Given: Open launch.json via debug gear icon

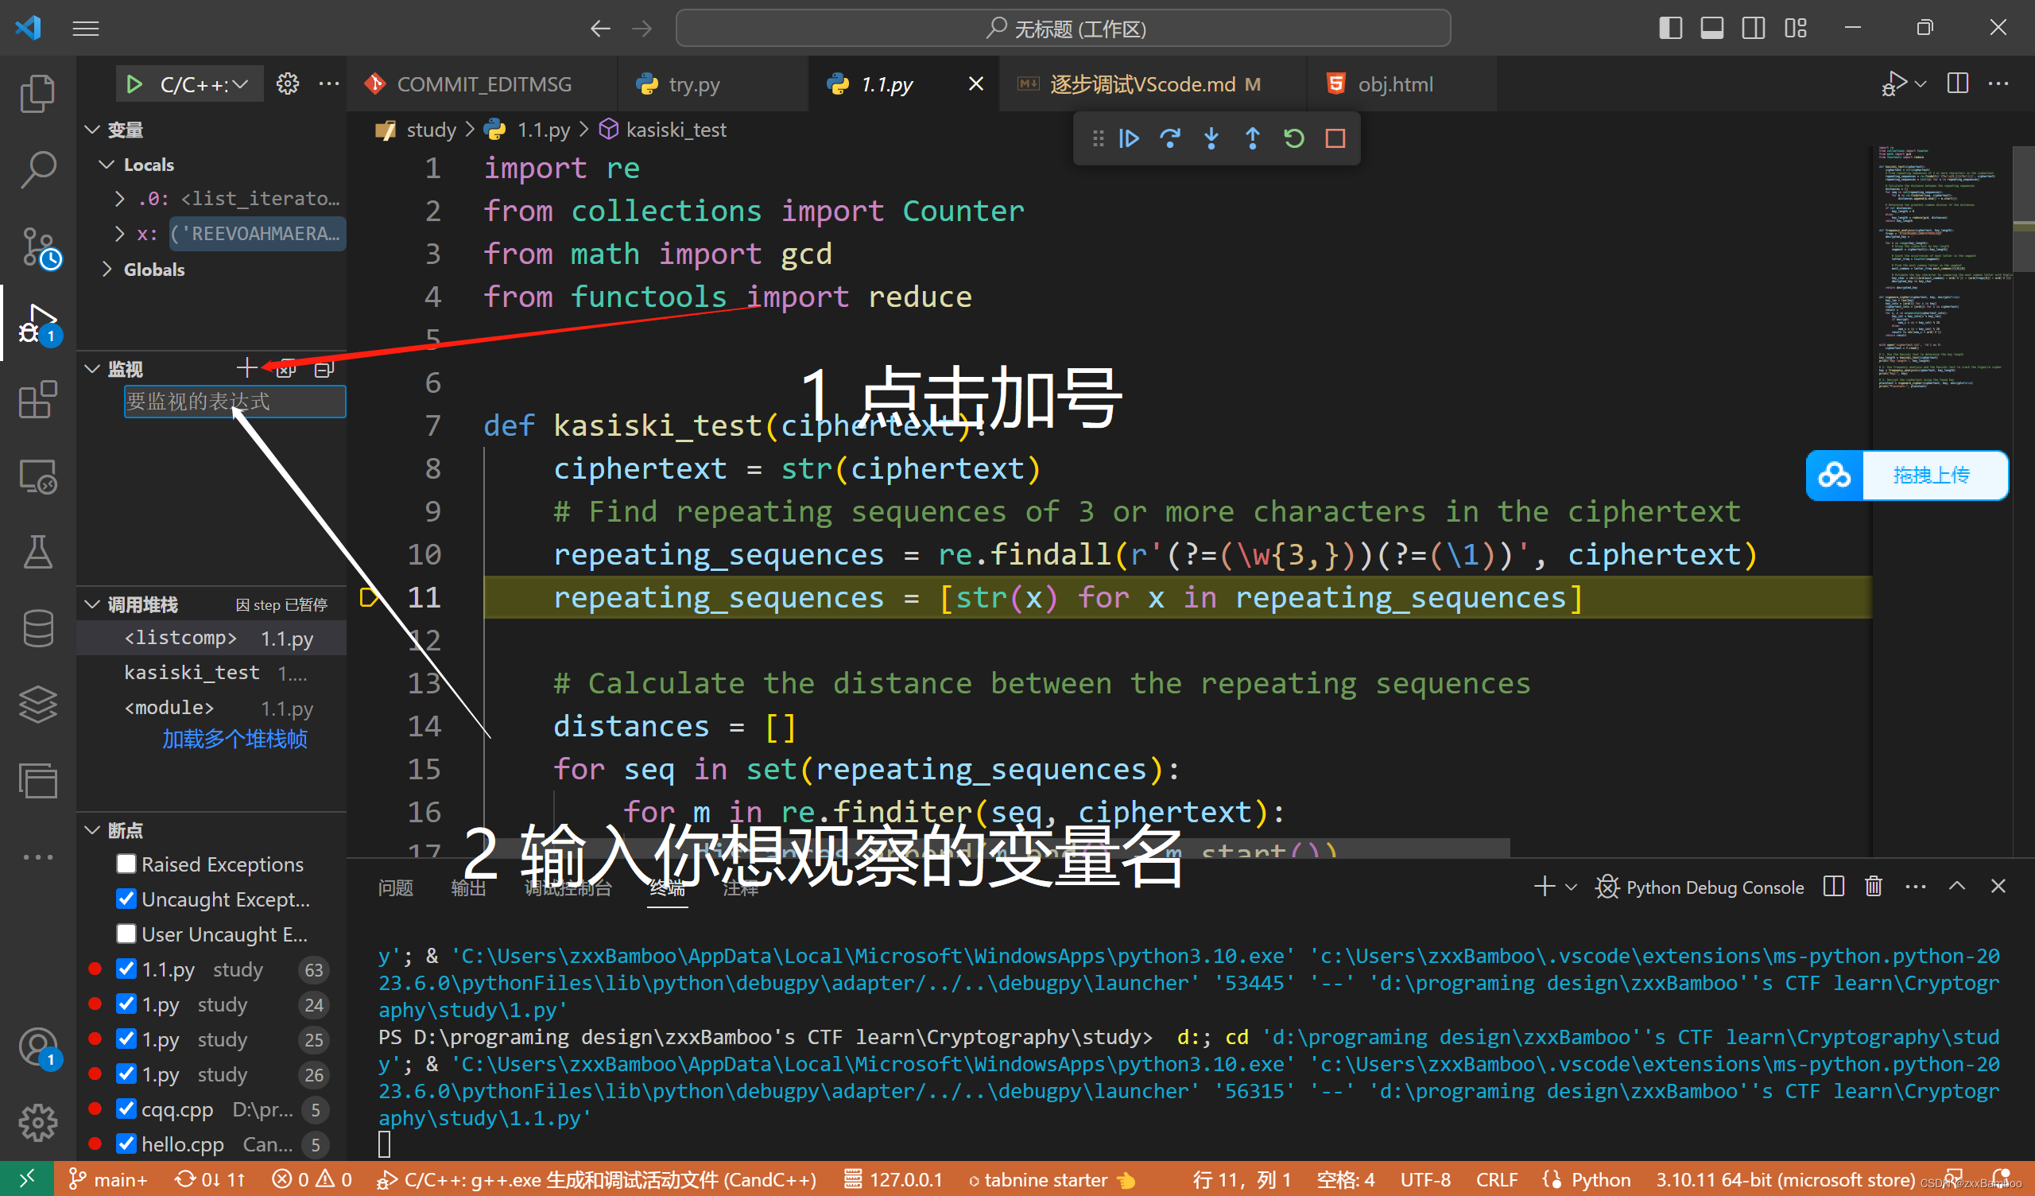Looking at the screenshot, I should (x=288, y=84).
